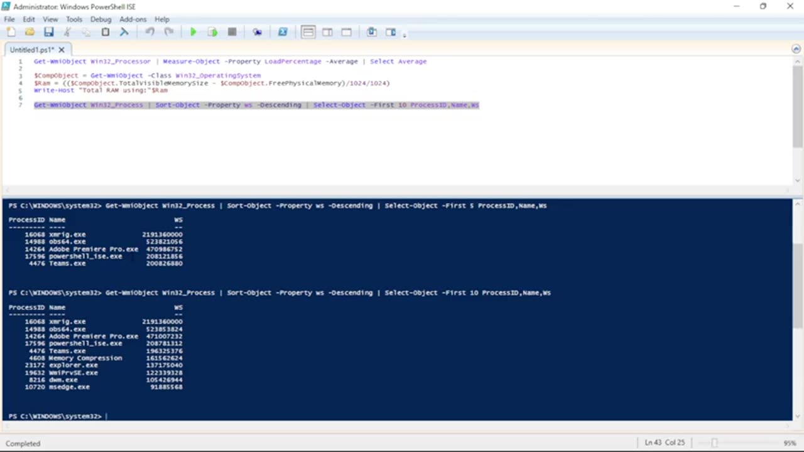Click script pane vertical scrollbar thumb
This screenshot has height=452, width=804.
(x=798, y=108)
